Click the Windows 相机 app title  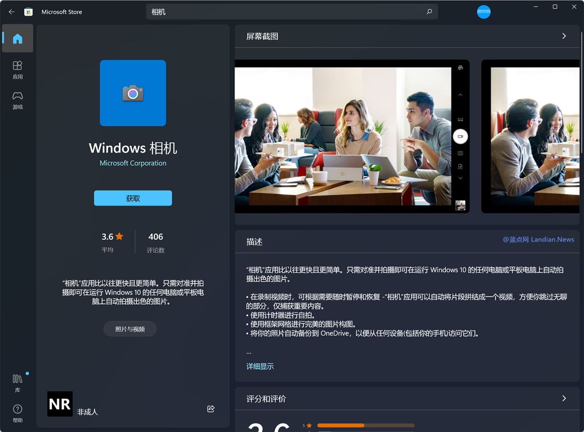pyautogui.click(x=133, y=148)
